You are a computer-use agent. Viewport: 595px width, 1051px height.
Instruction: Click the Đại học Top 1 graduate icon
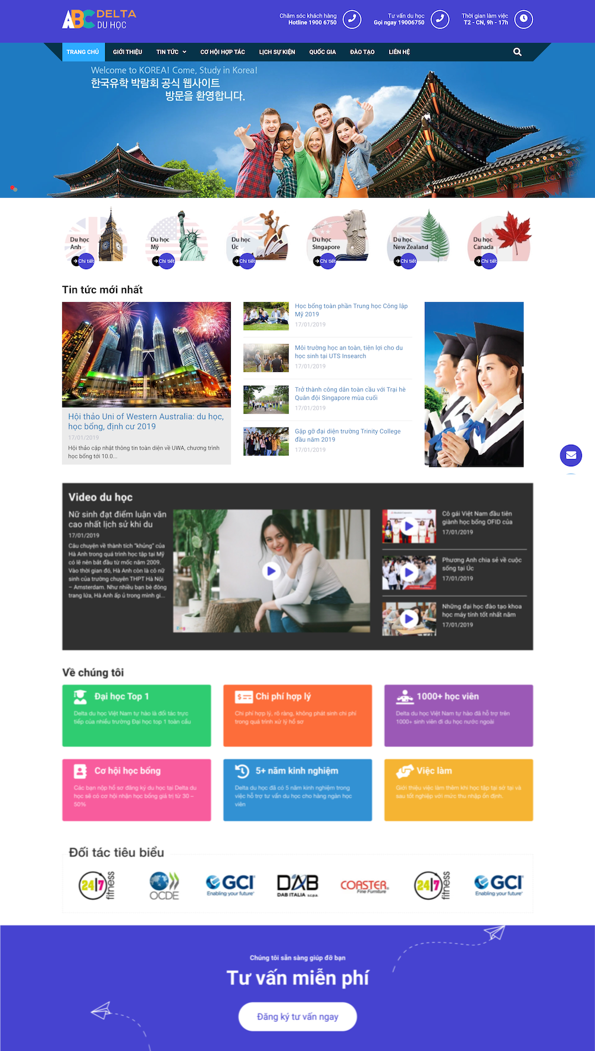tap(80, 697)
